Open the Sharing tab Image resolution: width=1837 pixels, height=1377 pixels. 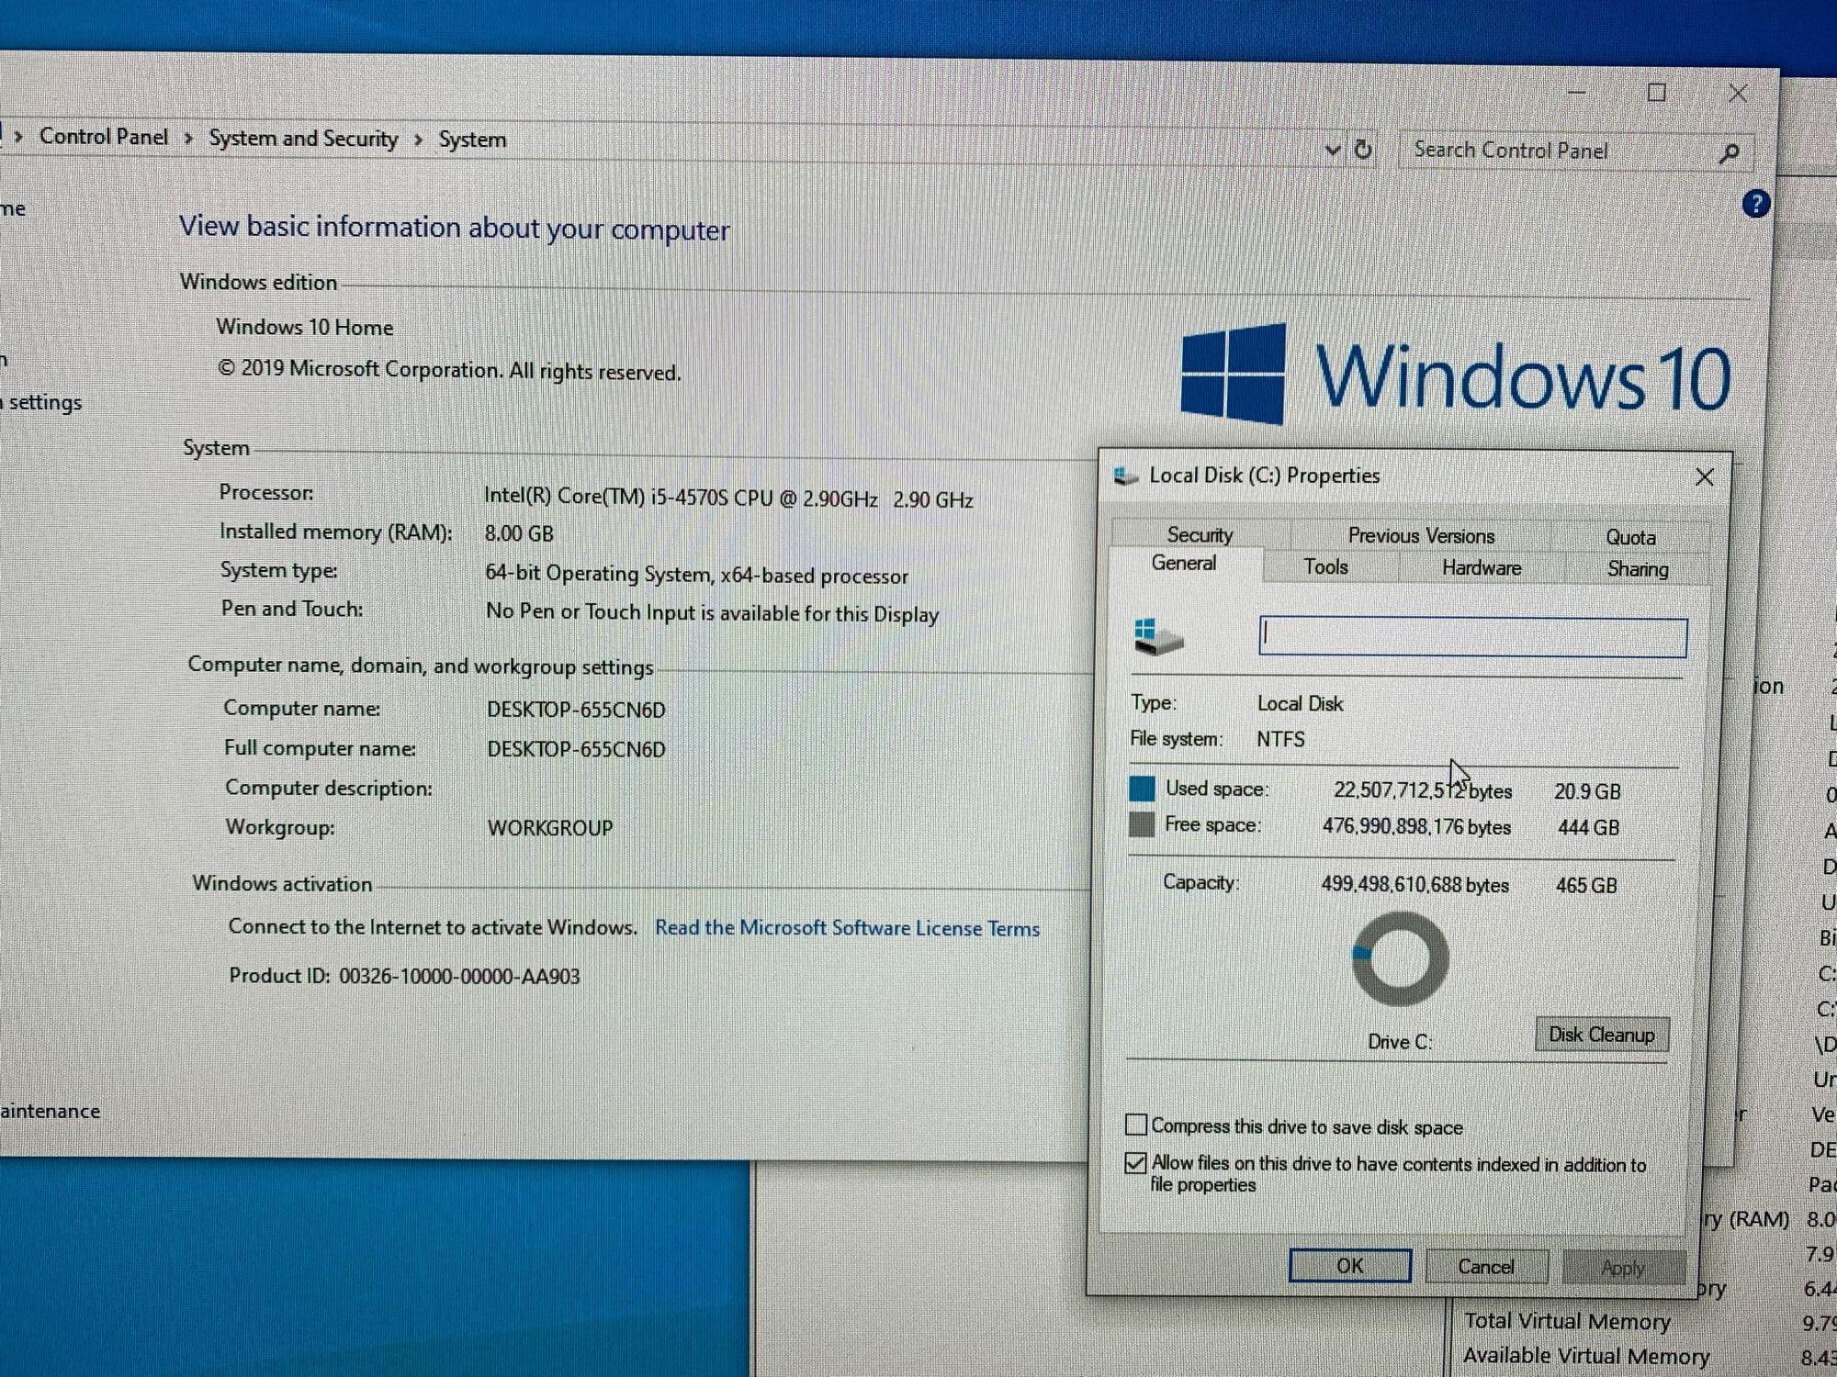pyautogui.click(x=1638, y=569)
